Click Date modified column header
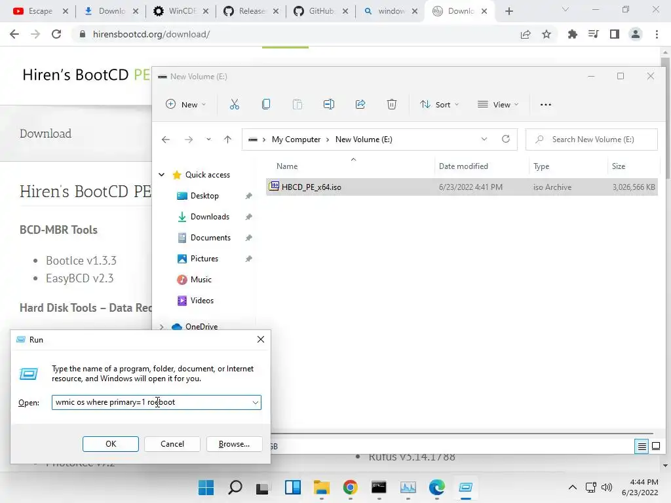Image resolution: width=671 pixels, height=503 pixels. tap(463, 166)
